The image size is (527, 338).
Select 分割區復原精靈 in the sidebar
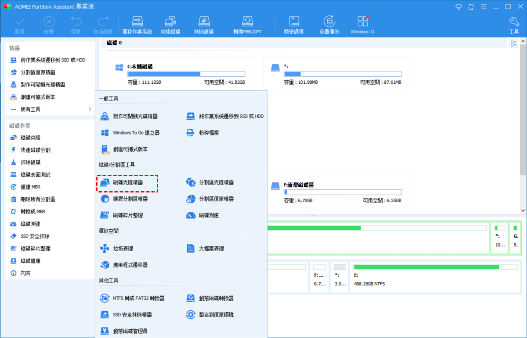(x=32, y=72)
